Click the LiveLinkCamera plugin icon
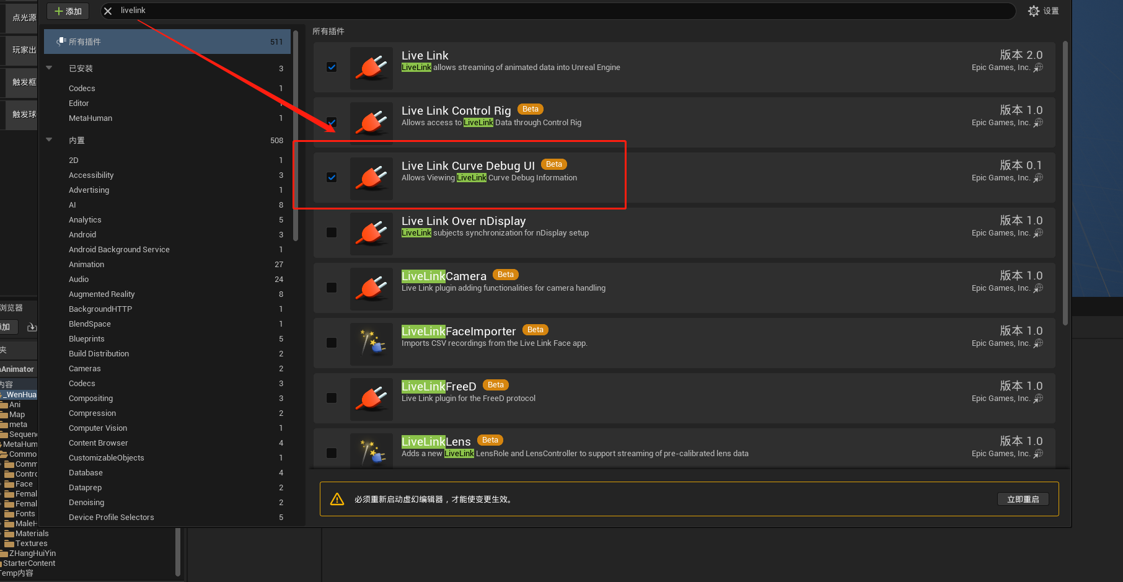The height and width of the screenshot is (582, 1123). coord(371,289)
